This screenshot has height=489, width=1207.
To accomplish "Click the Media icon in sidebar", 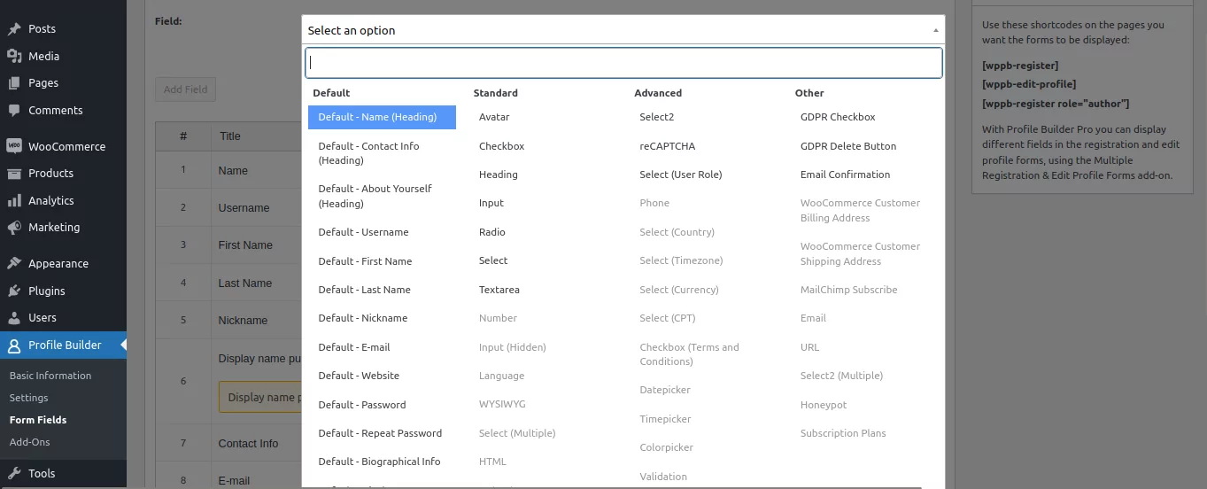I will pos(14,56).
